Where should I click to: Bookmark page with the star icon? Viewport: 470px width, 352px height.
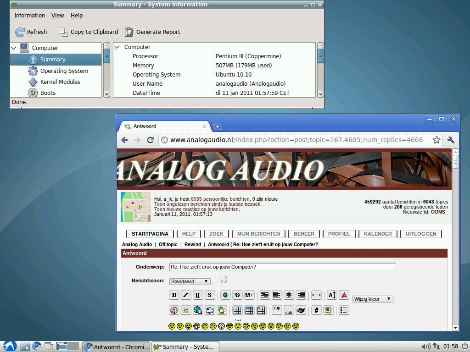(x=436, y=140)
